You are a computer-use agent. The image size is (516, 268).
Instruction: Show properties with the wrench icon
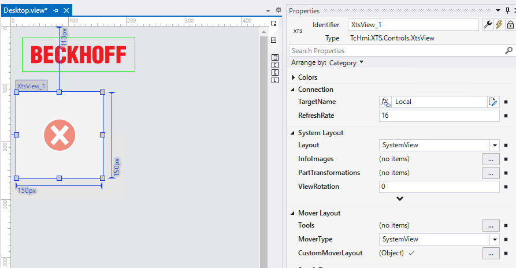(x=488, y=24)
